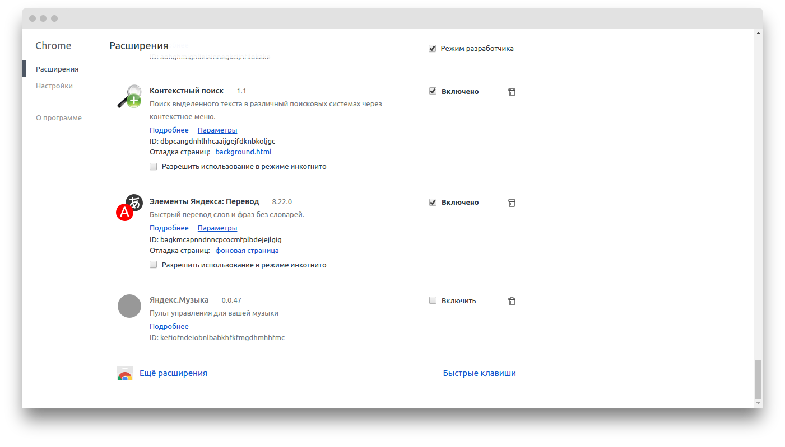Allow incognito mode for Элементы Яндекса: Перевод
The width and height of the screenshot is (785, 447).
[154, 265]
